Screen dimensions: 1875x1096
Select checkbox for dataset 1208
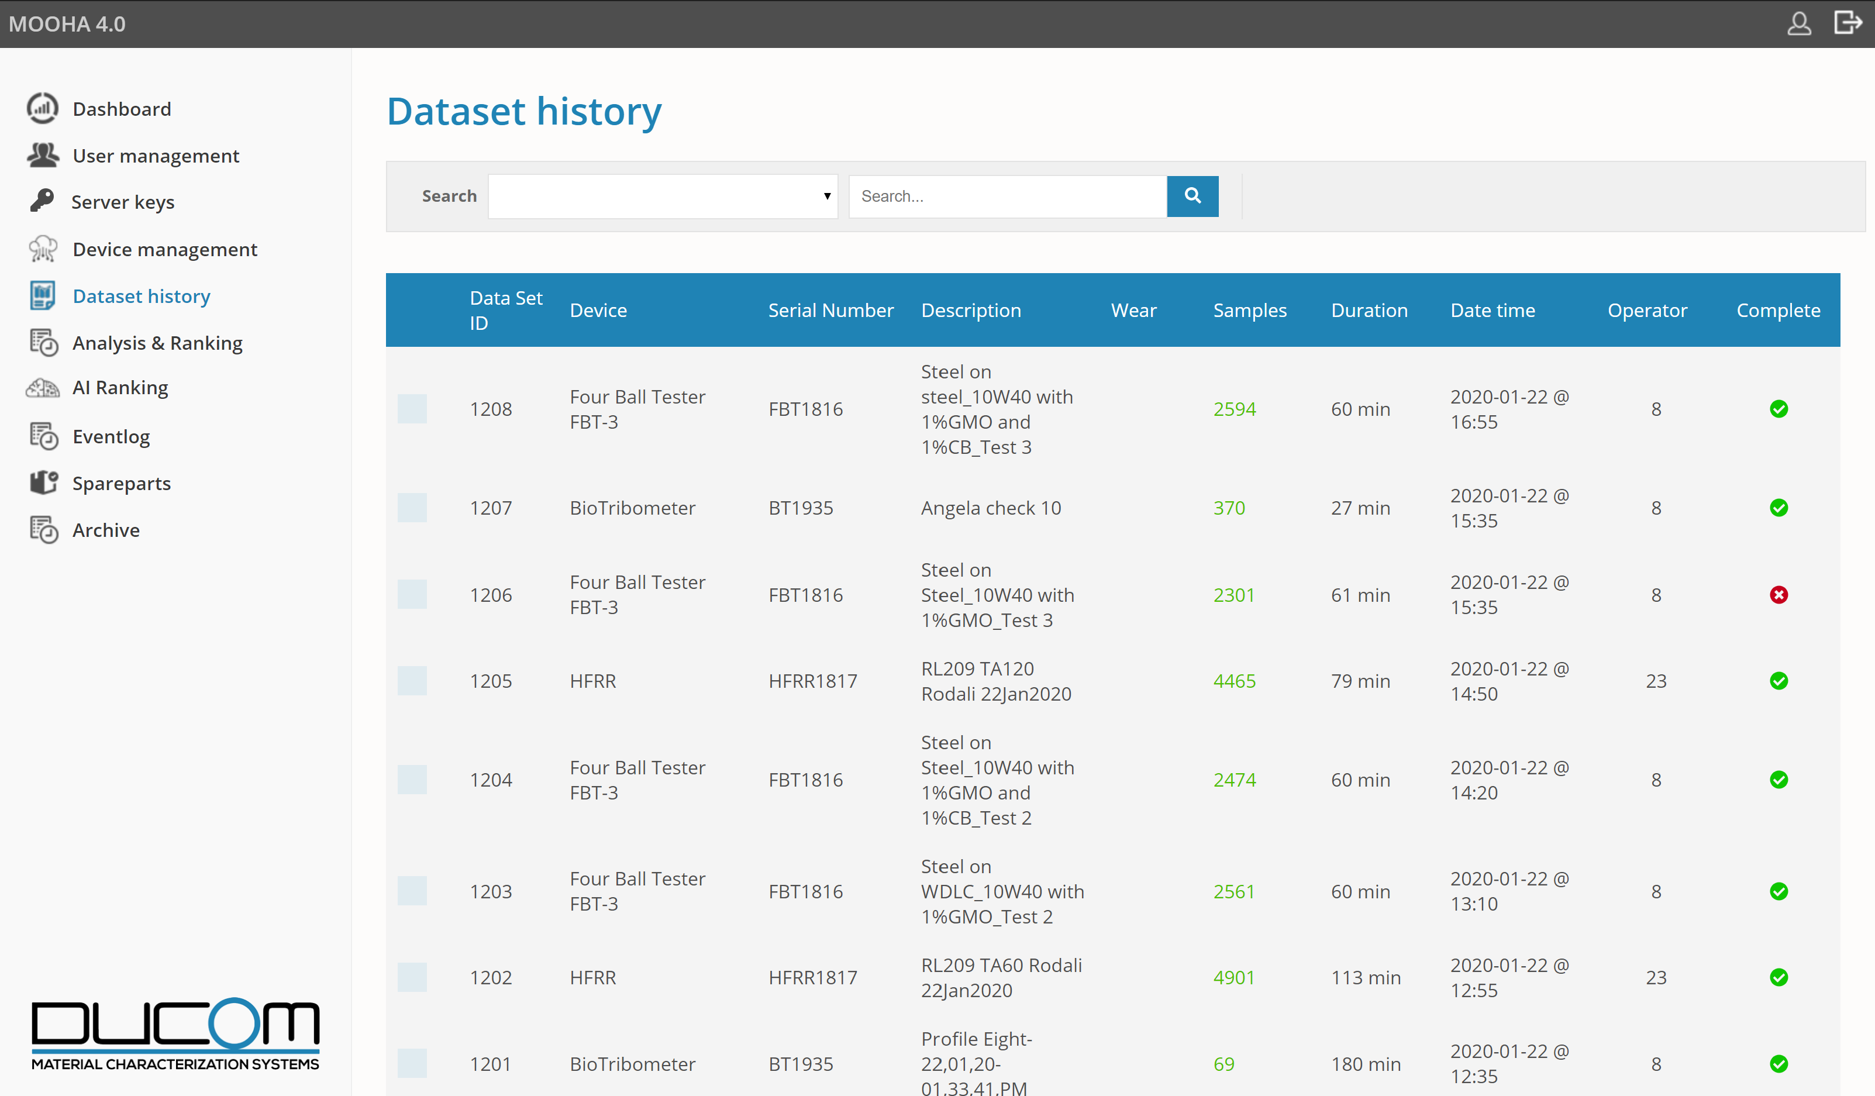(x=412, y=408)
